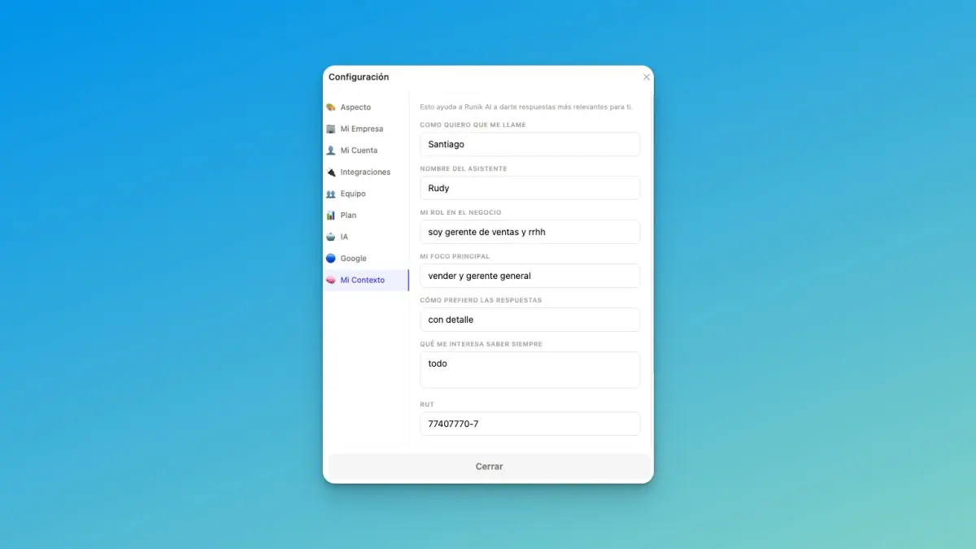Open the Integraciones settings section
The width and height of the screenshot is (976, 549).
366,172
